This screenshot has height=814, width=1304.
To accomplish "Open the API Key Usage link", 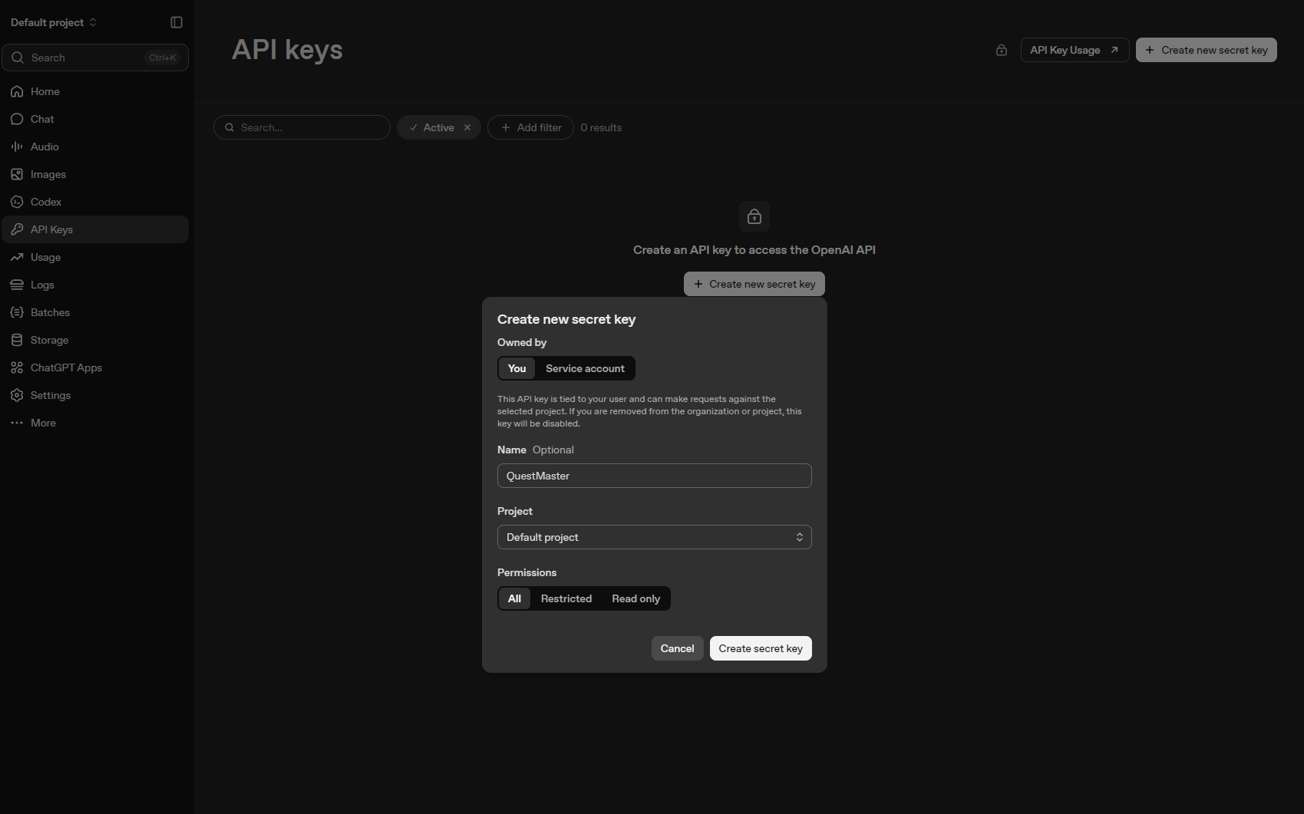I will 1075,50.
